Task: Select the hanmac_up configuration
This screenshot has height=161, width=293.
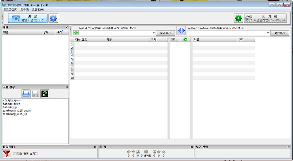Action: click(10, 107)
